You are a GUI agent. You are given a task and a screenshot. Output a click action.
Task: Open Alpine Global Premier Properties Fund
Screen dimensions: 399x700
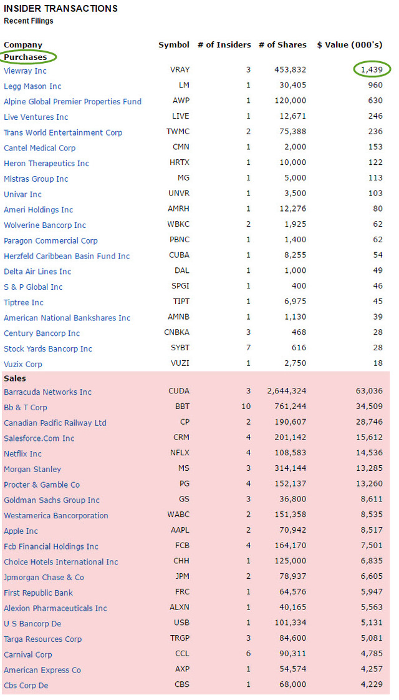[x=72, y=102]
